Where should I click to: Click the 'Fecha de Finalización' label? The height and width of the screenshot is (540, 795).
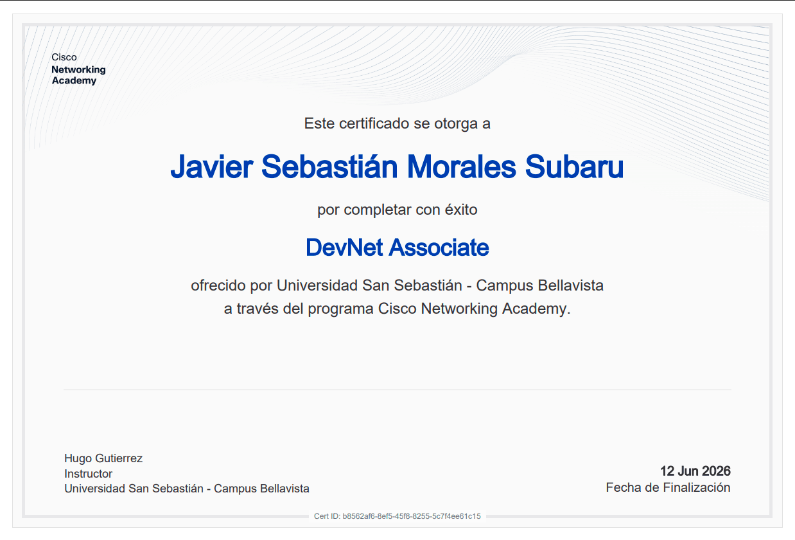[668, 488]
